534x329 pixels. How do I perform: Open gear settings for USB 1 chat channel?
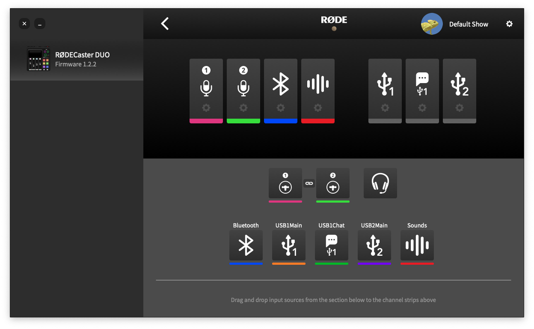tap(422, 108)
